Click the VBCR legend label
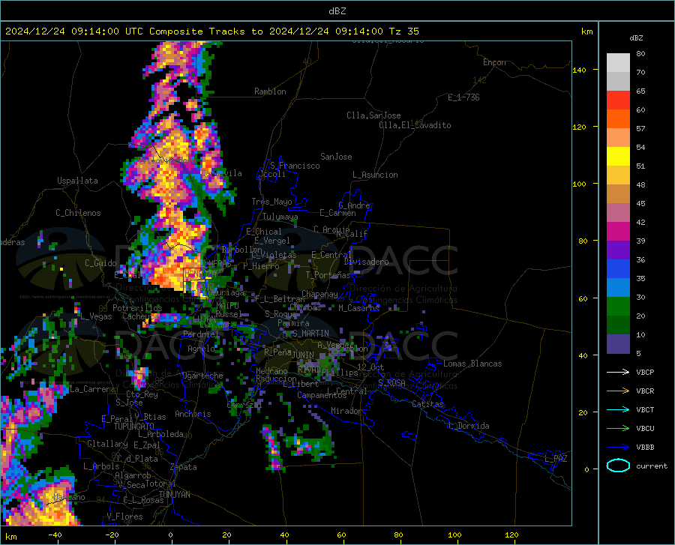This screenshot has width=675, height=545. pos(645,391)
